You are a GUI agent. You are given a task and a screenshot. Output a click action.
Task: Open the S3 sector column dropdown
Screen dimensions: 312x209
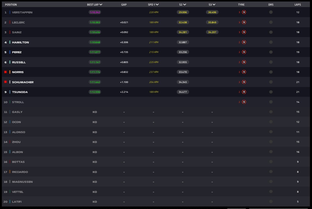[x=214, y=5]
